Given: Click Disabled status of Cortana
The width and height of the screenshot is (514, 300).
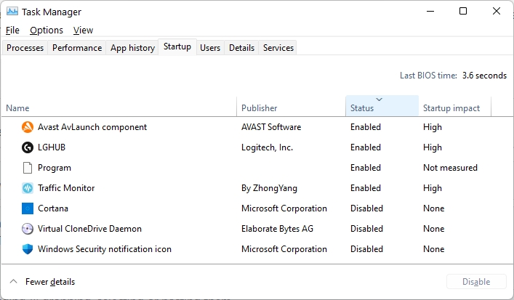Looking at the screenshot, I should [366, 208].
